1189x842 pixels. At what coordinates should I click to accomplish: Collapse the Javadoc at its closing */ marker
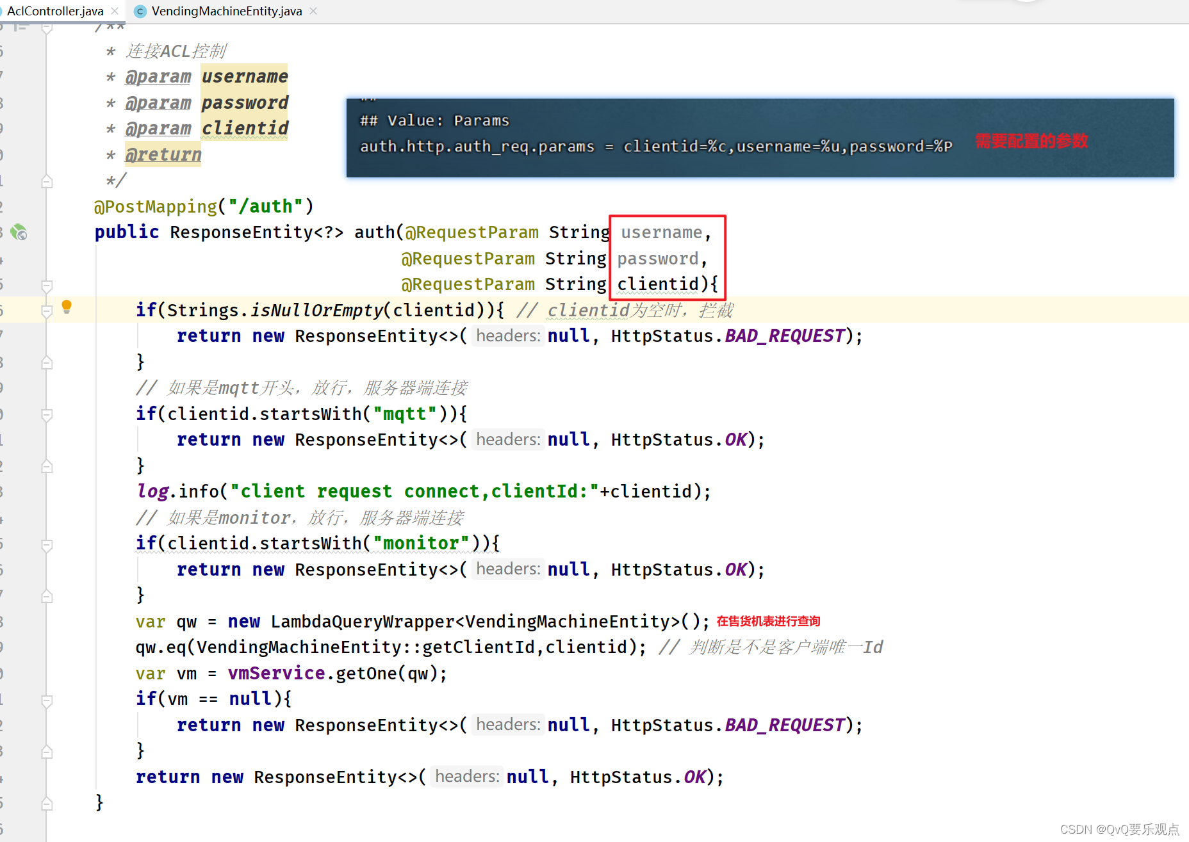[47, 181]
